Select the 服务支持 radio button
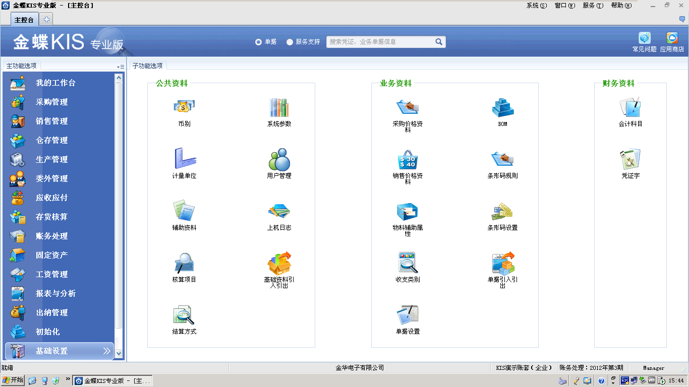This screenshot has height=387, width=689. (x=290, y=42)
